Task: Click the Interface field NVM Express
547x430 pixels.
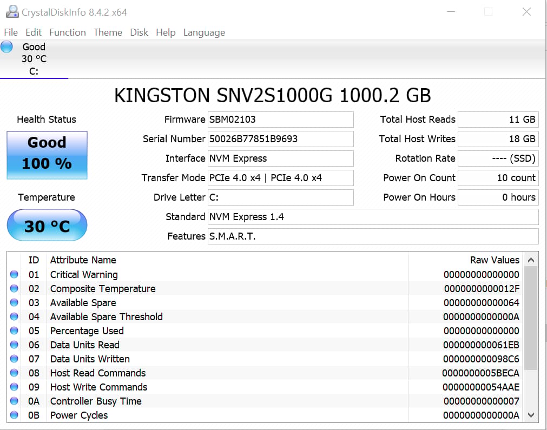Action: pyautogui.click(x=280, y=158)
